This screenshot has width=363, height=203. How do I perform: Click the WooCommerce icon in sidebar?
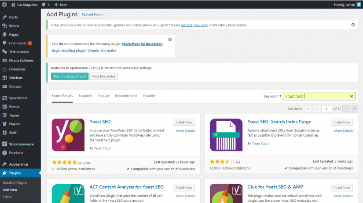pyautogui.click(x=5, y=144)
